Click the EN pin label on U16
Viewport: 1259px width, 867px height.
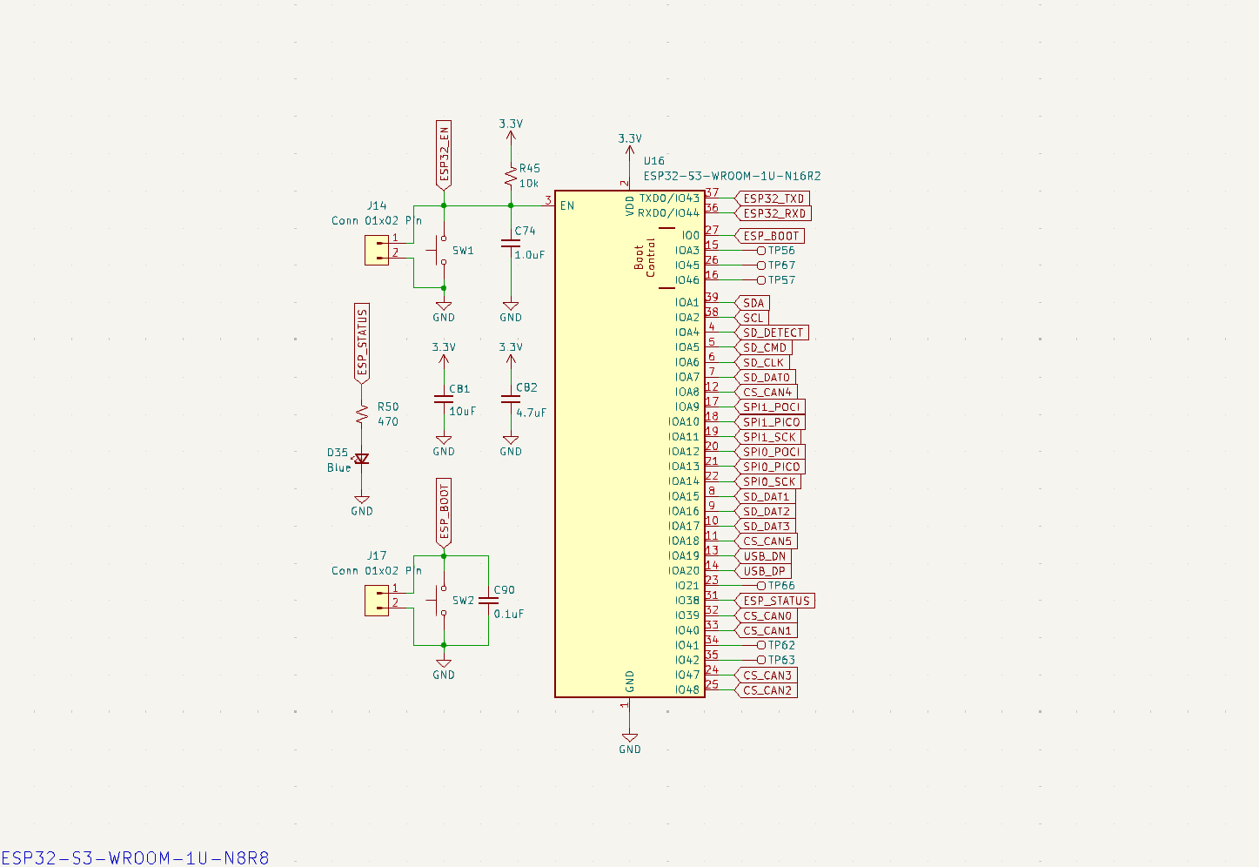[x=567, y=206]
